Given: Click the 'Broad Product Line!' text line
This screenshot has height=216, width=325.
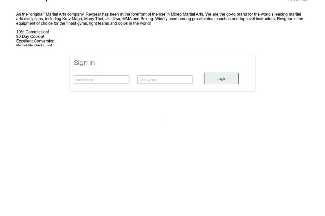Looking at the screenshot, I should click(x=34, y=45).
